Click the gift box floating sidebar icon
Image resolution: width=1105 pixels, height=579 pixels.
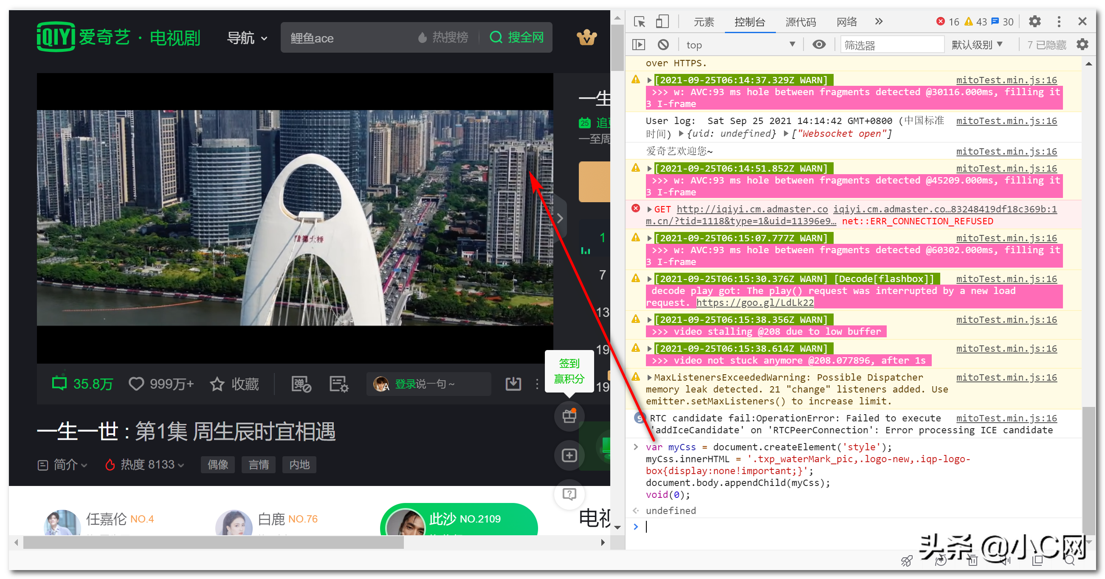tap(569, 416)
